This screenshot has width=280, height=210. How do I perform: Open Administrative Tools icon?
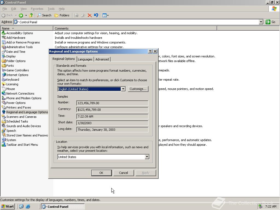4,47
